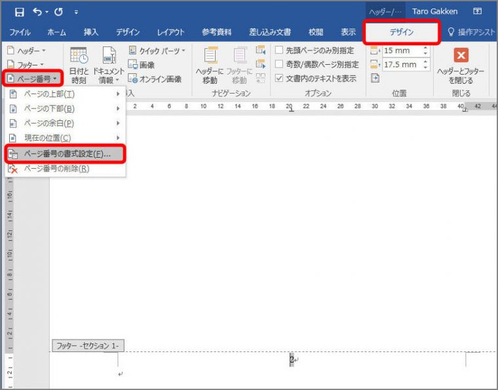
Task: Switch to the レイアウト tab
Action: 170,32
